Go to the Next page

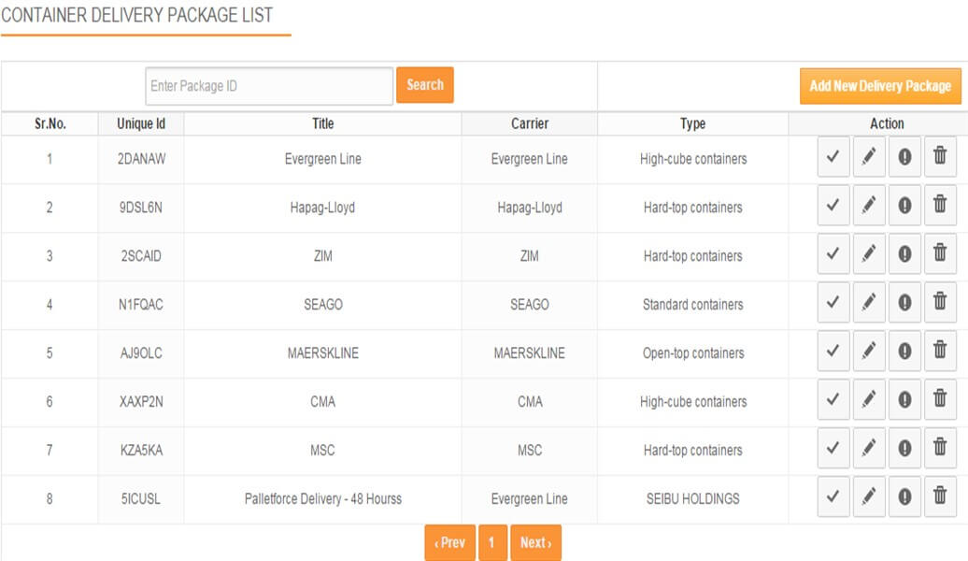[x=535, y=542]
